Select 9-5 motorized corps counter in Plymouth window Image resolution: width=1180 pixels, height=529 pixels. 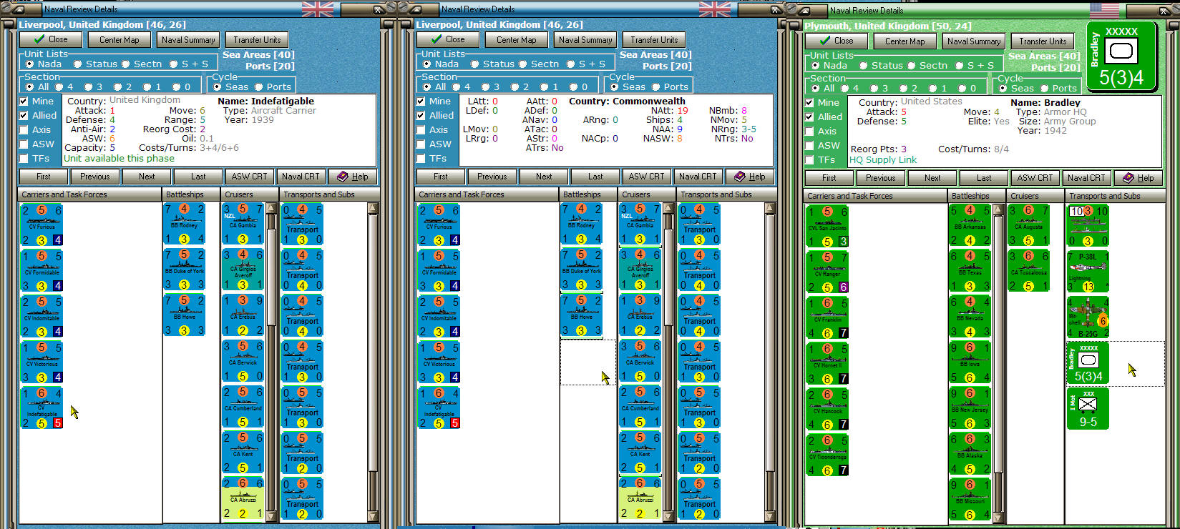1088,409
